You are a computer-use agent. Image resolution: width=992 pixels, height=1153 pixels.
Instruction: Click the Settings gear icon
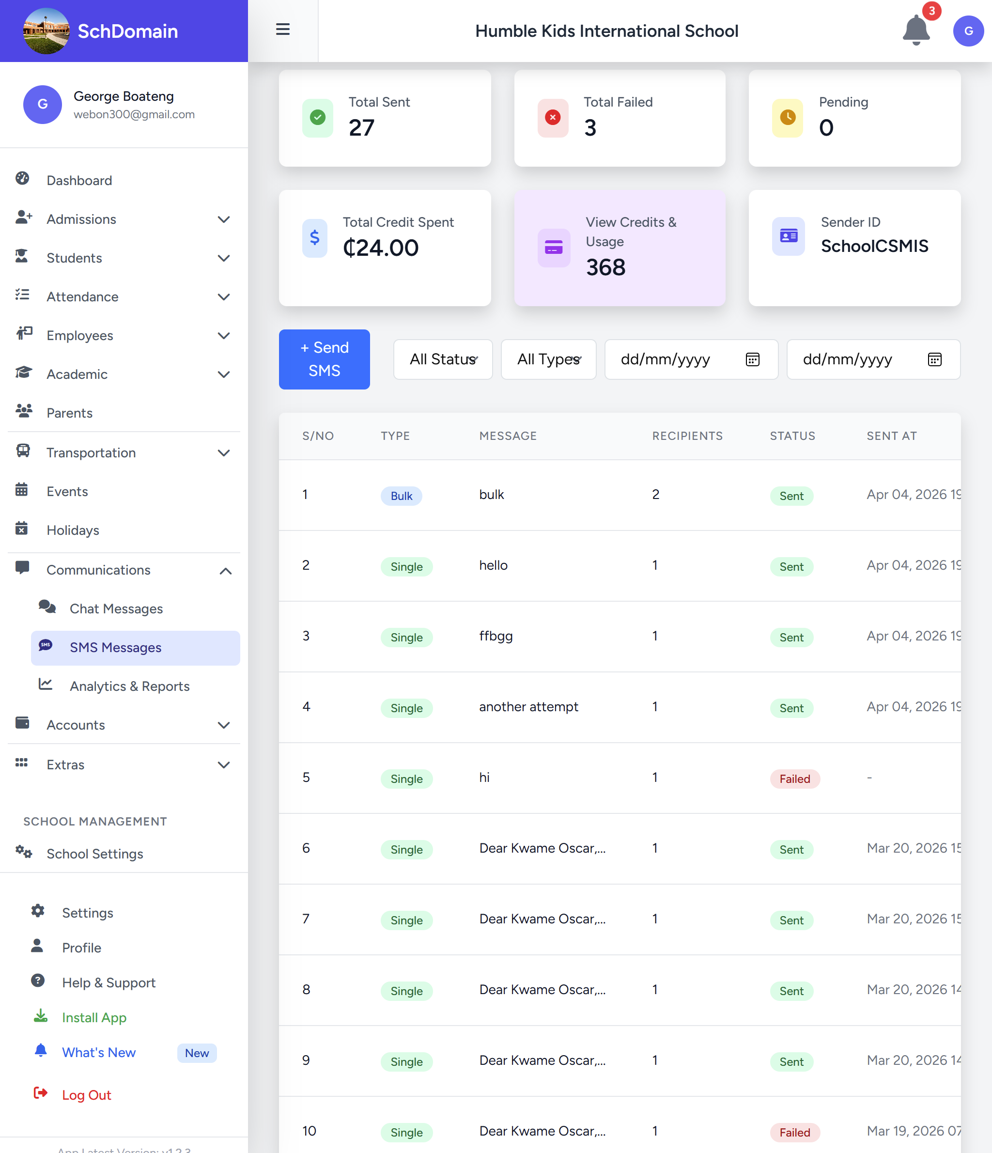[x=38, y=910]
